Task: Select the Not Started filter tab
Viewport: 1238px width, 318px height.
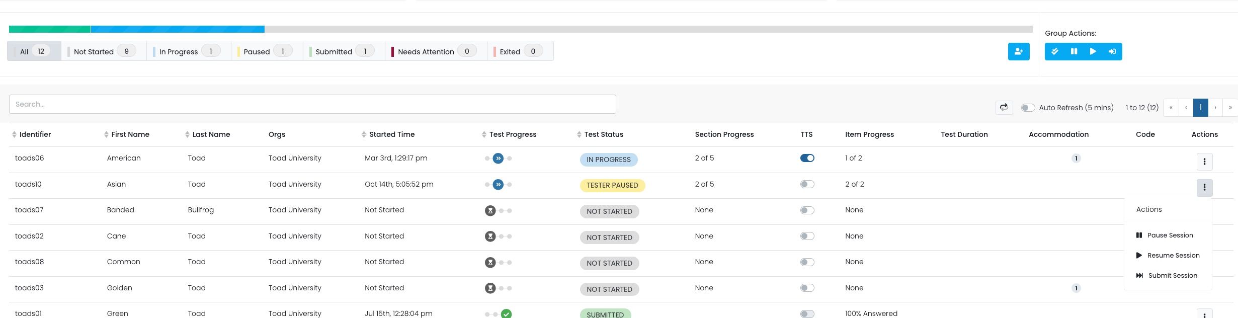Action: point(104,51)
